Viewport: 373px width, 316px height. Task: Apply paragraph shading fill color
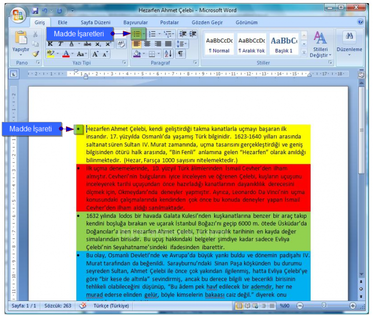pyautogui.click(x=137, y=54)
